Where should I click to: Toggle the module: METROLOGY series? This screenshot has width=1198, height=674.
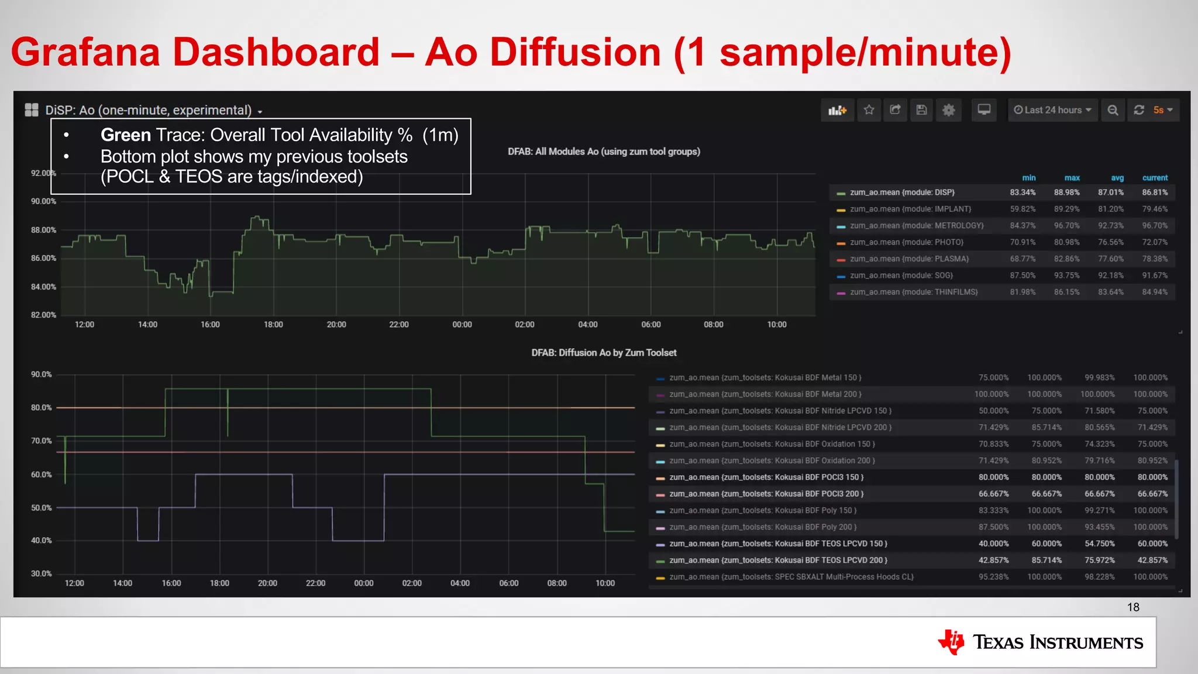tap(917, 226)
